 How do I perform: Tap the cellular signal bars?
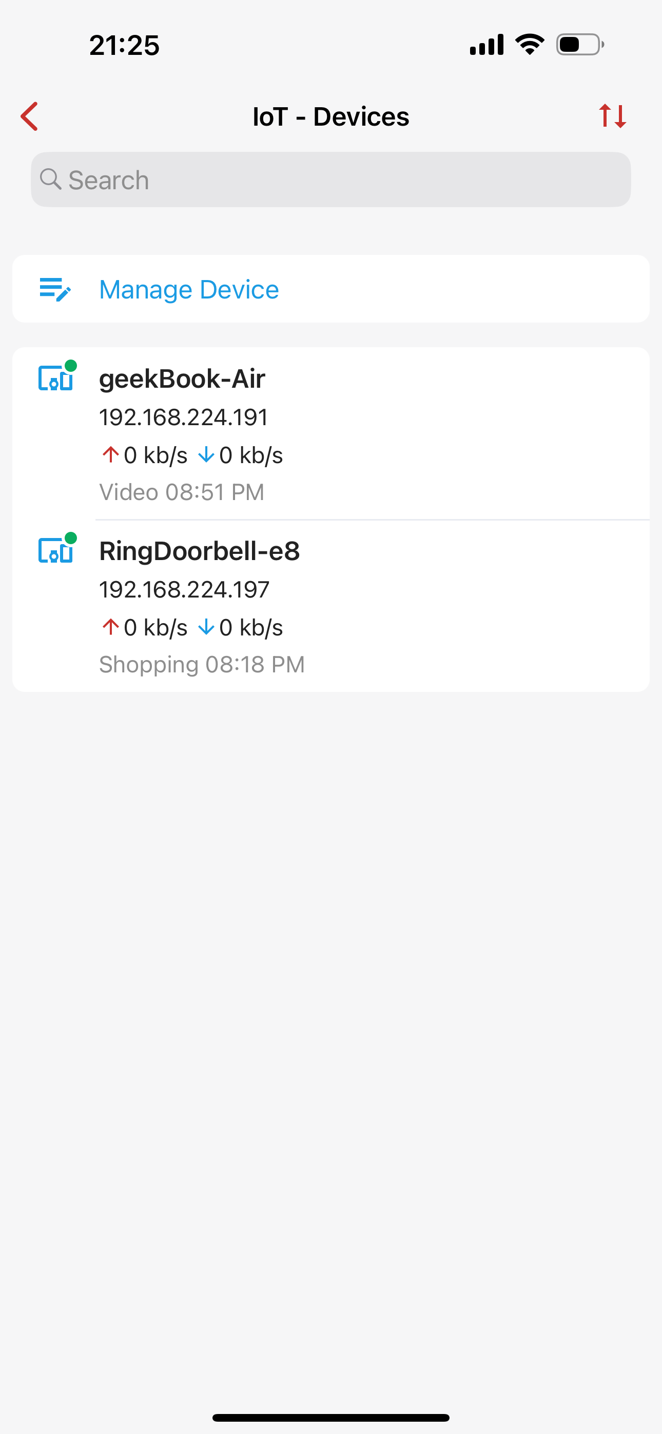[486, 45]
